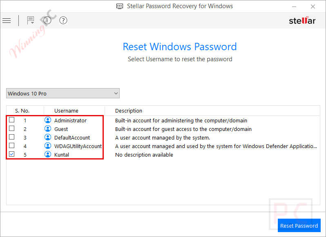Check the Guest account checkbox

click(x=11, y=128)
